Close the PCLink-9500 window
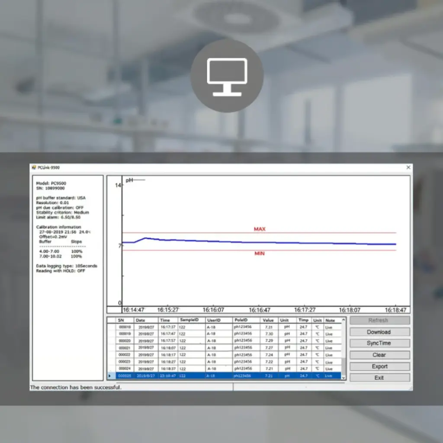Image resolution: width=443 pixels, height=443 pixels. pyautogui.click(x=408, y=167)
